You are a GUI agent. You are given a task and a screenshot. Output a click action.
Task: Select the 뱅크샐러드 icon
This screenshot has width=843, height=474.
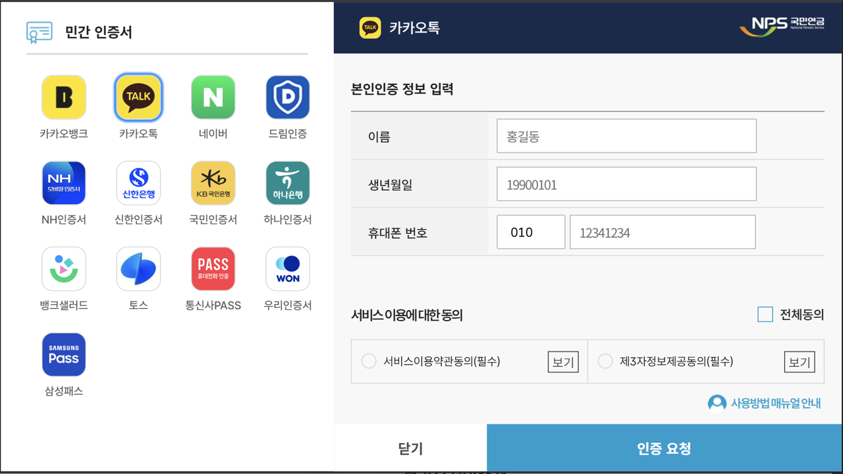[64, 269]
